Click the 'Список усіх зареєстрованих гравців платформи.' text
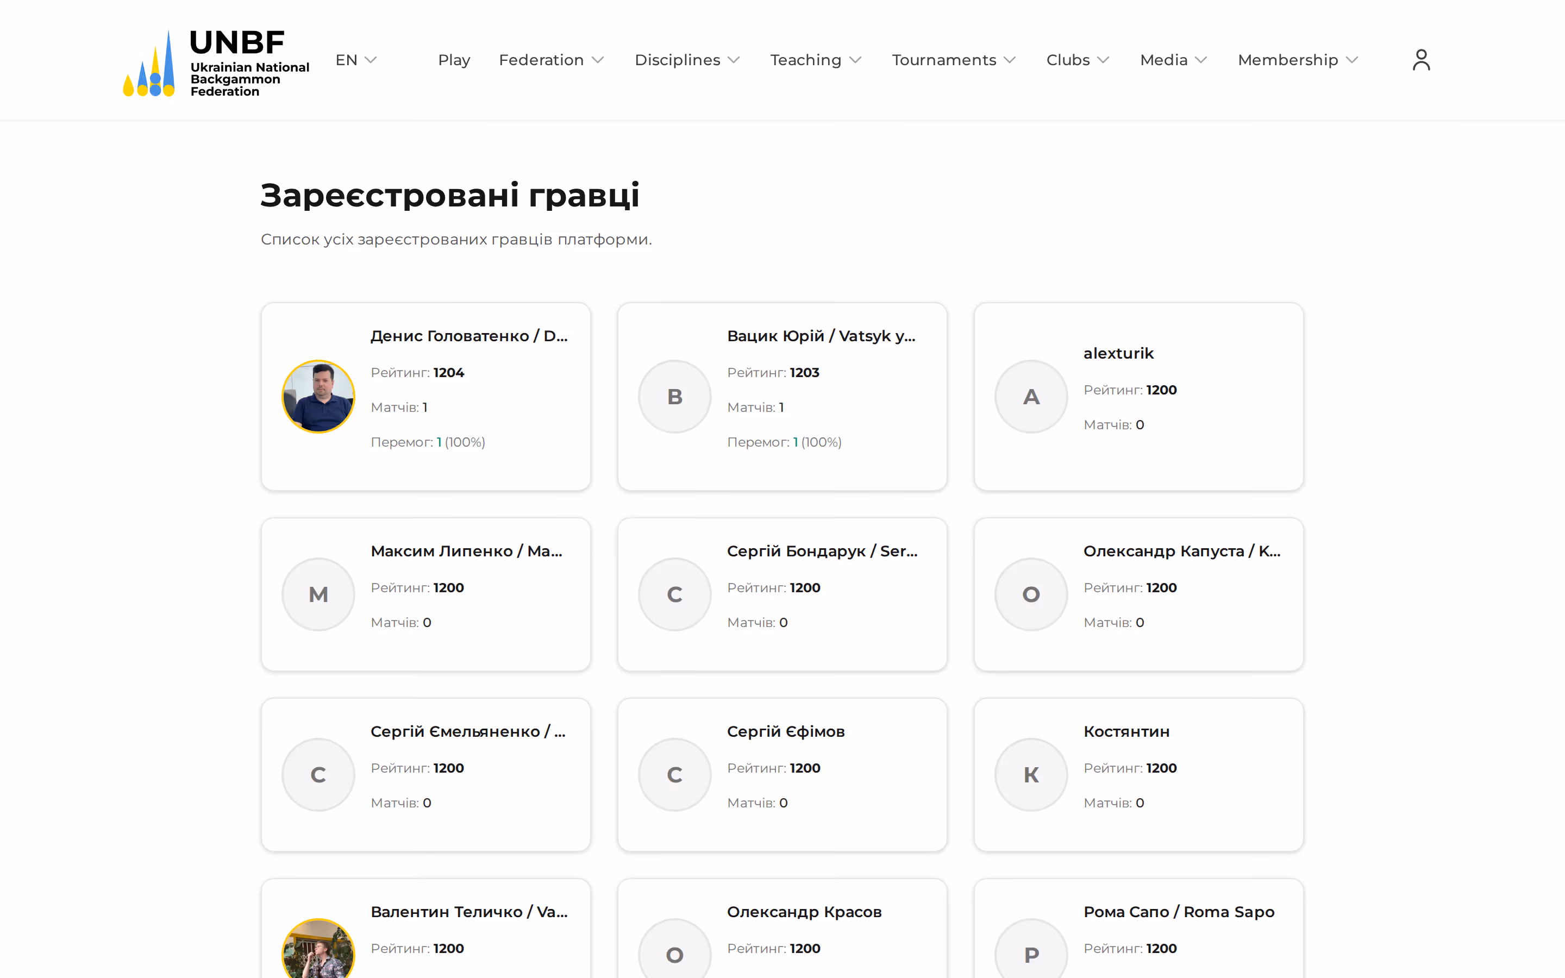 click(x=456, y=239)
